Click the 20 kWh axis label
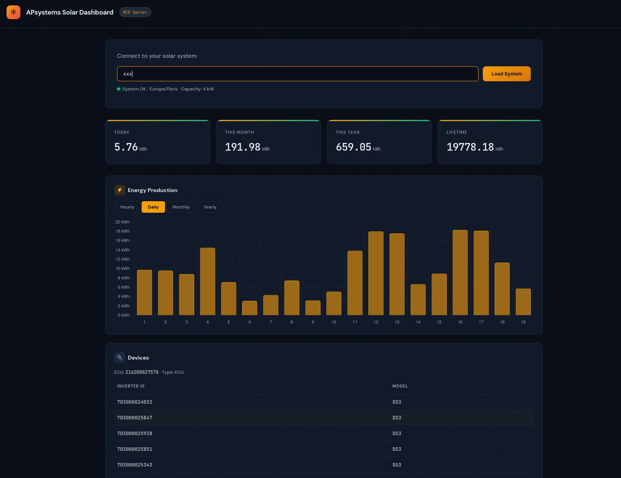 (122, 222)
